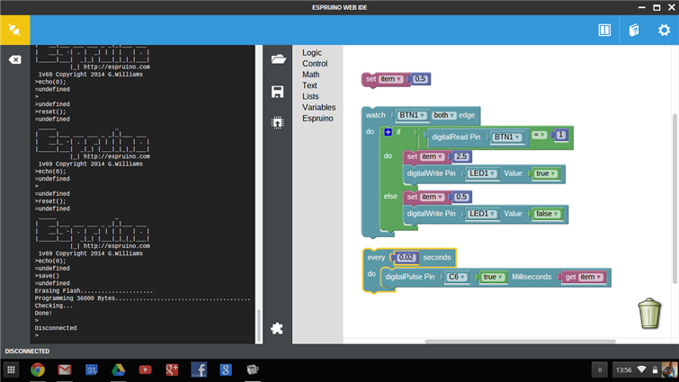Open BTN1 dropdown in the watch block
This screenshot has height=382, width=679.
click(x=412, y=116)
